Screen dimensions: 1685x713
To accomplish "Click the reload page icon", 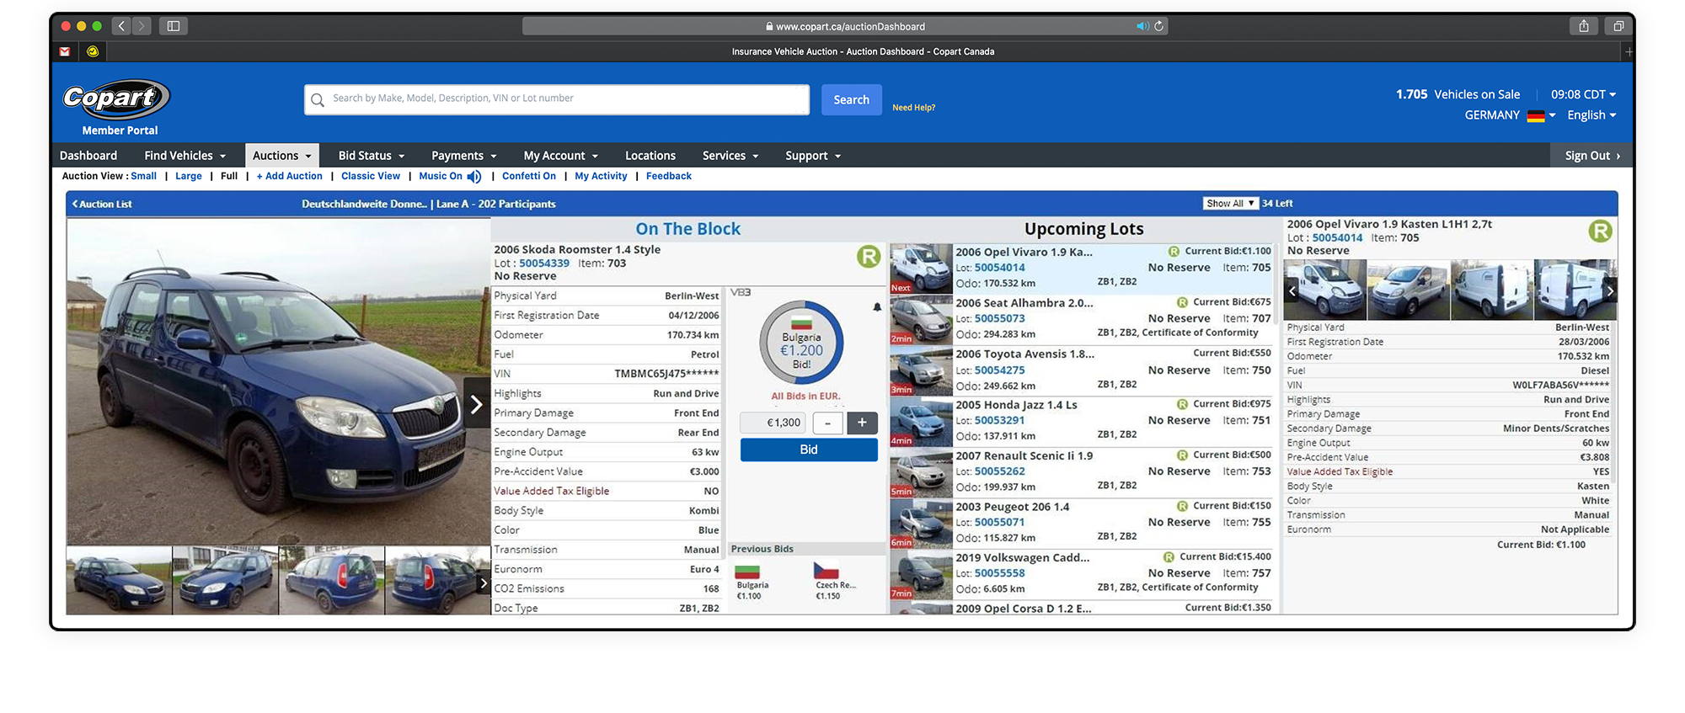I will pyautogui.click(x=1158, y=26).
